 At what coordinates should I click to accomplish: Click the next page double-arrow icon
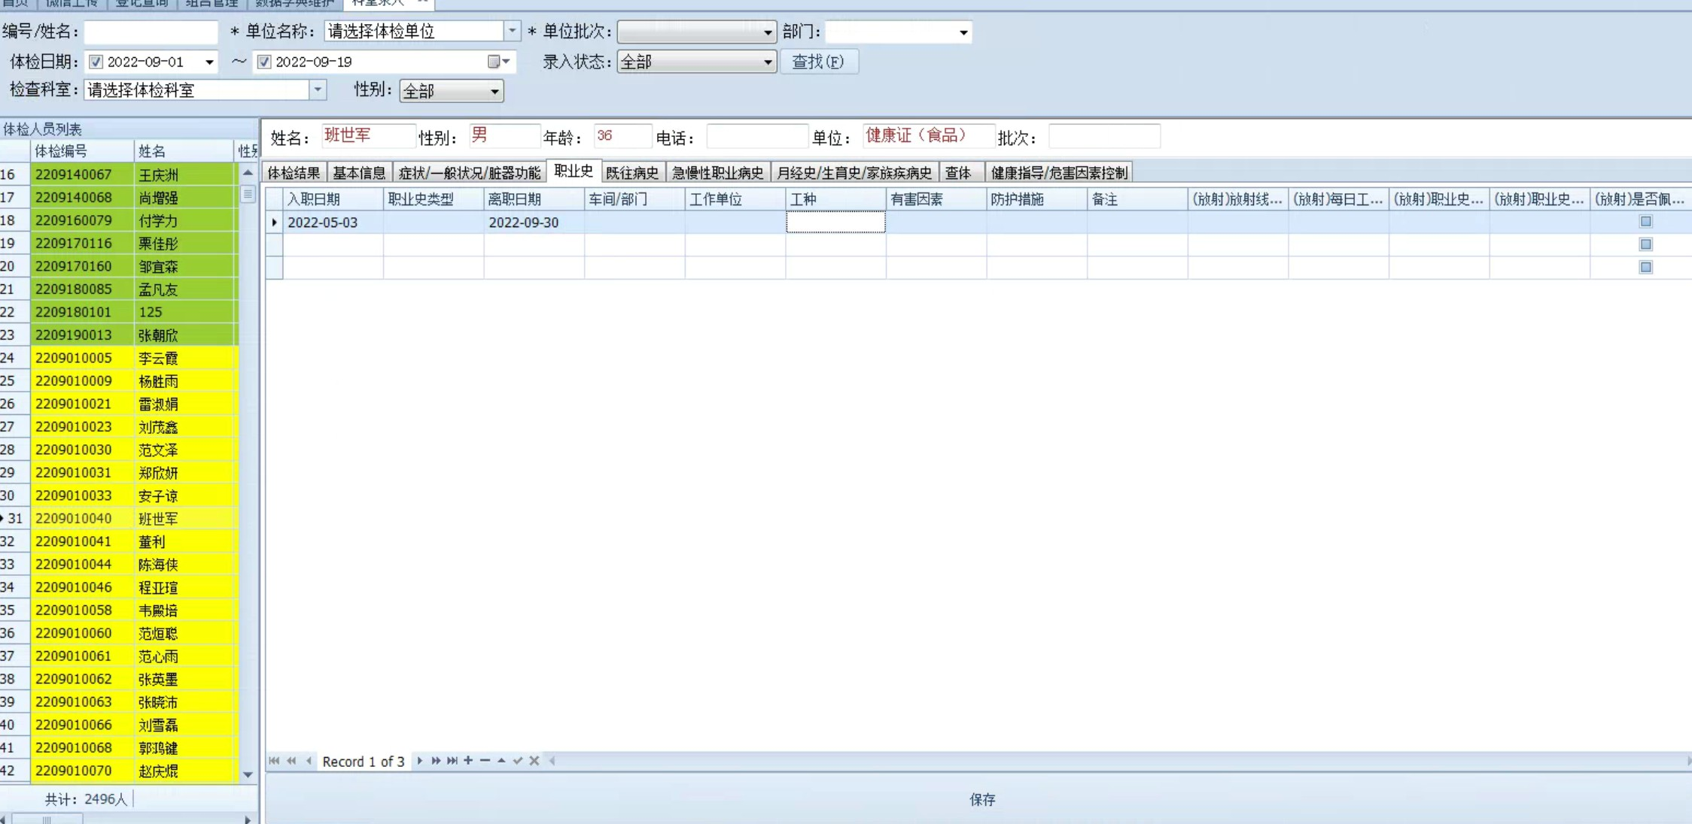point(436,761)
